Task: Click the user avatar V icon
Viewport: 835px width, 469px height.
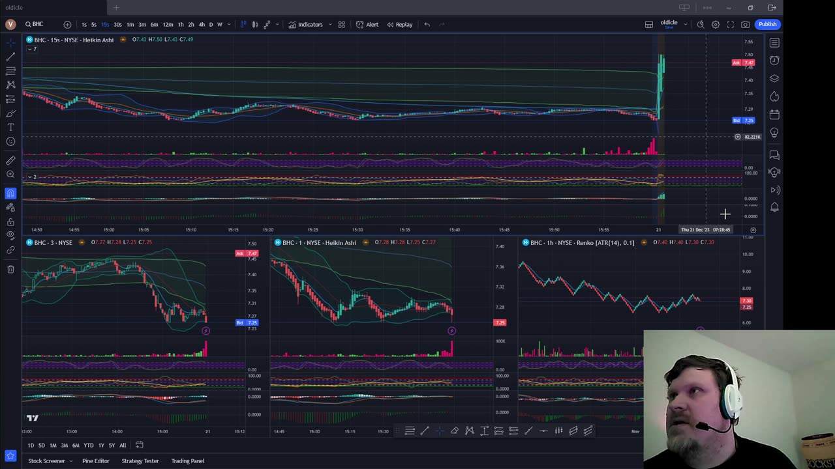Action: tap(10, 24)
